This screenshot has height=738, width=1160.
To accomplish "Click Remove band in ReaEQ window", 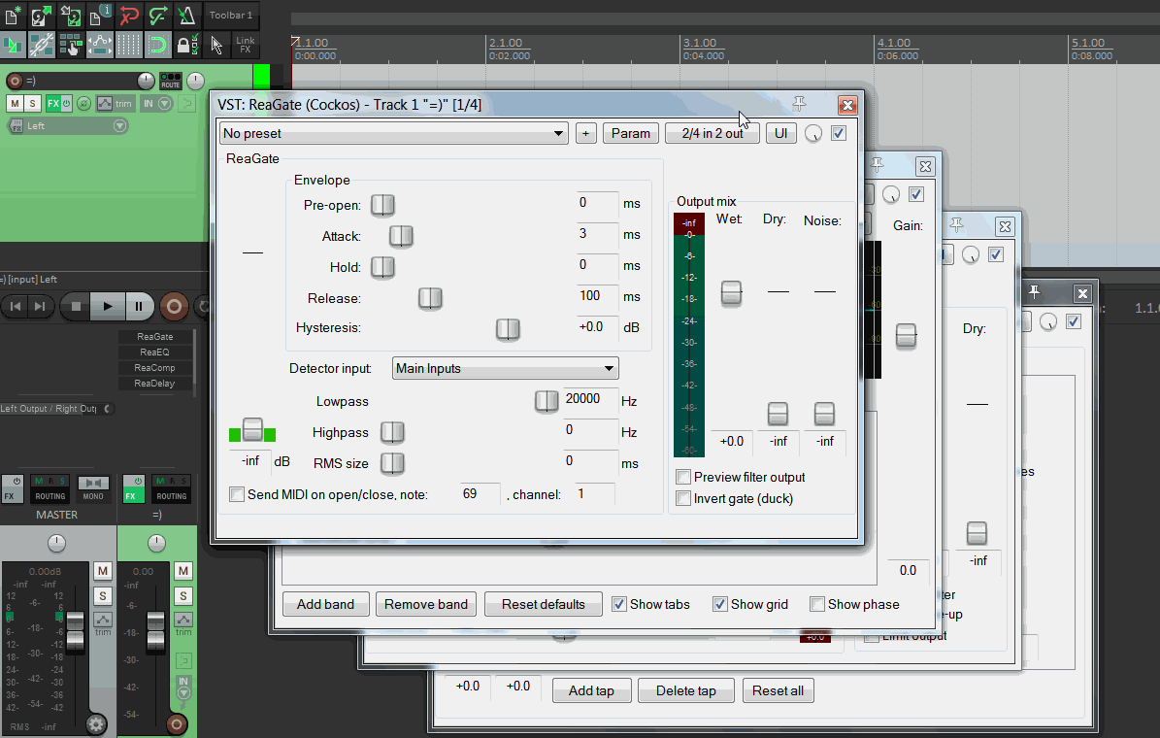I will click(426, 604).
